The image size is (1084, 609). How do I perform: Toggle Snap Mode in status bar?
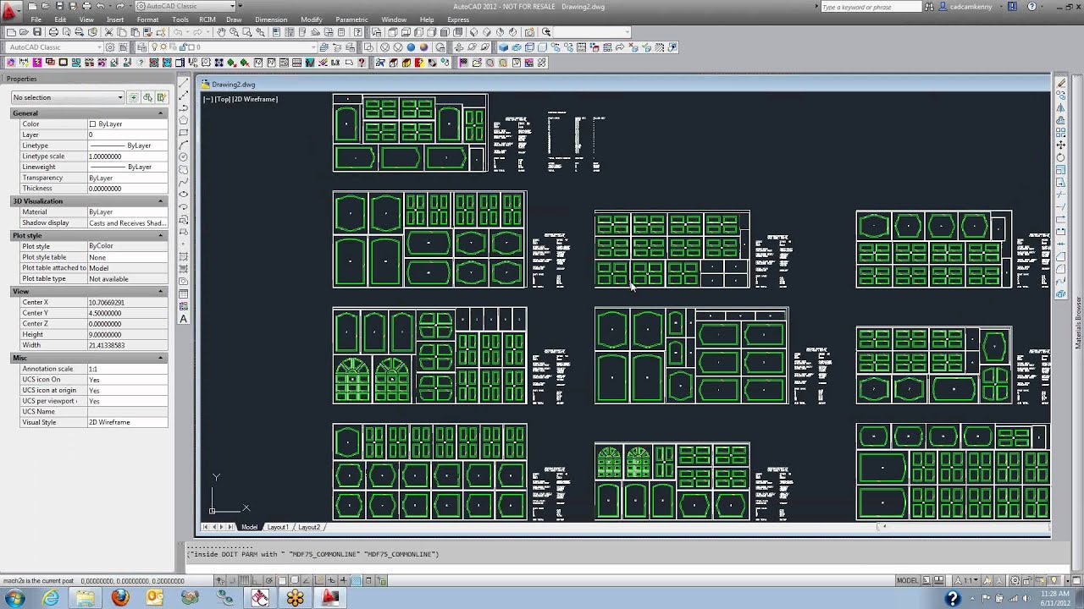(232, 580)
